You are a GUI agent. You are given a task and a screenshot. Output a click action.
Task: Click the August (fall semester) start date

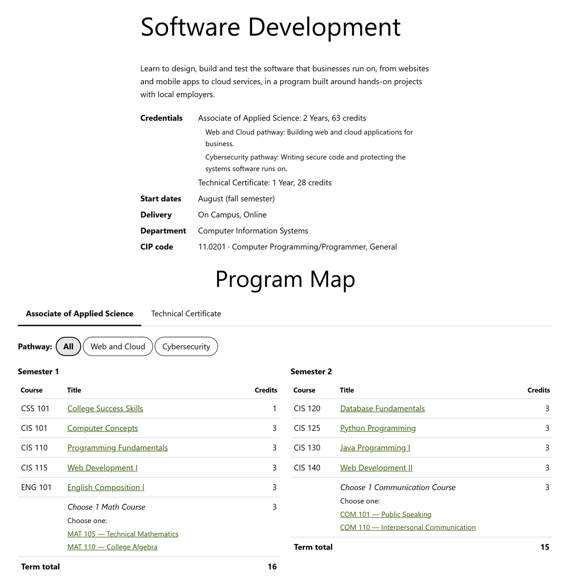click(236, 199)
